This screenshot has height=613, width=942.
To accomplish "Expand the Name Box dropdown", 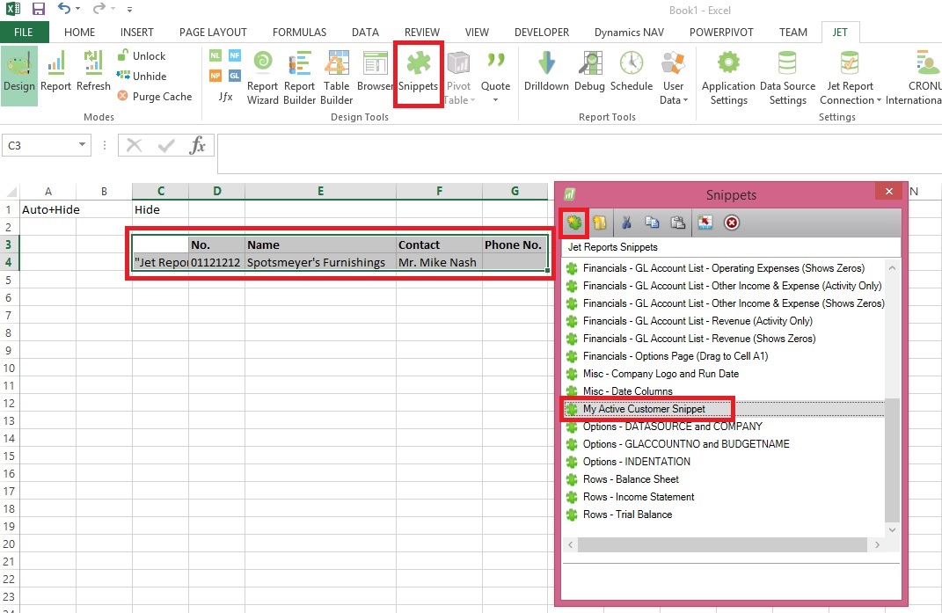I will coord(83,145).
